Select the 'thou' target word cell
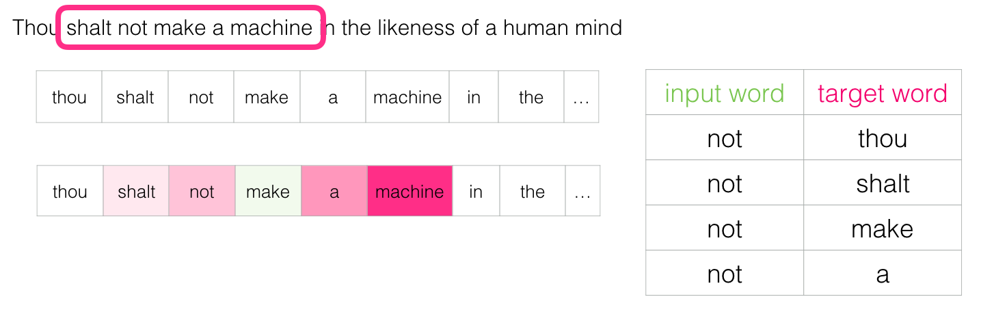The width and height of the screenshot is (981, 312). (x=883, y=138)
